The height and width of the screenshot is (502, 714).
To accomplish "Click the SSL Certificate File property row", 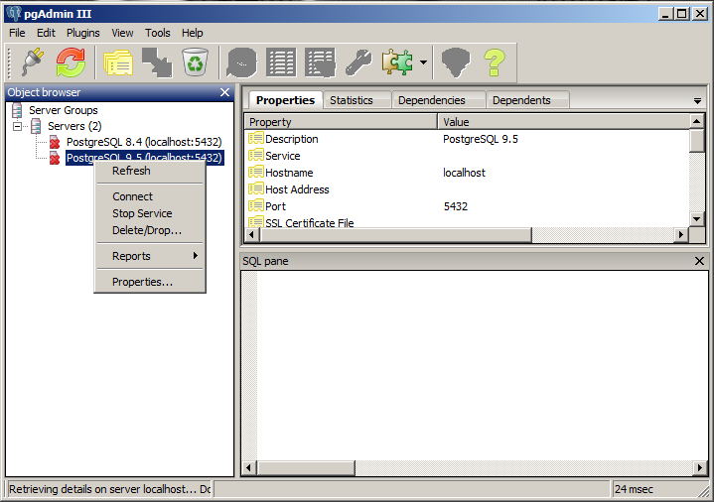I will 467,221.
